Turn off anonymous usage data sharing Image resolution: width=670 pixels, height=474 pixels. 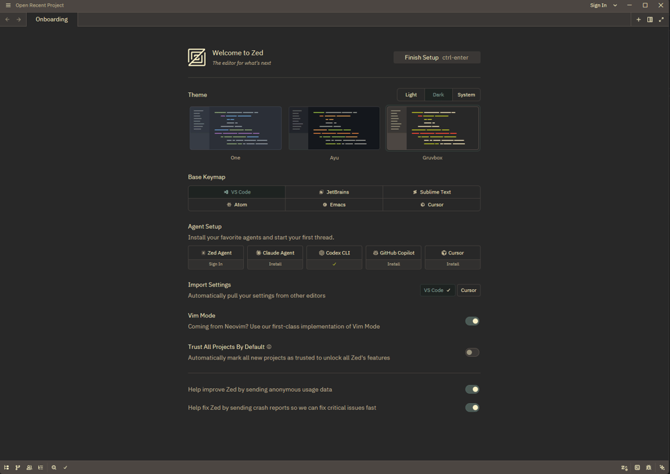[472, 389]
